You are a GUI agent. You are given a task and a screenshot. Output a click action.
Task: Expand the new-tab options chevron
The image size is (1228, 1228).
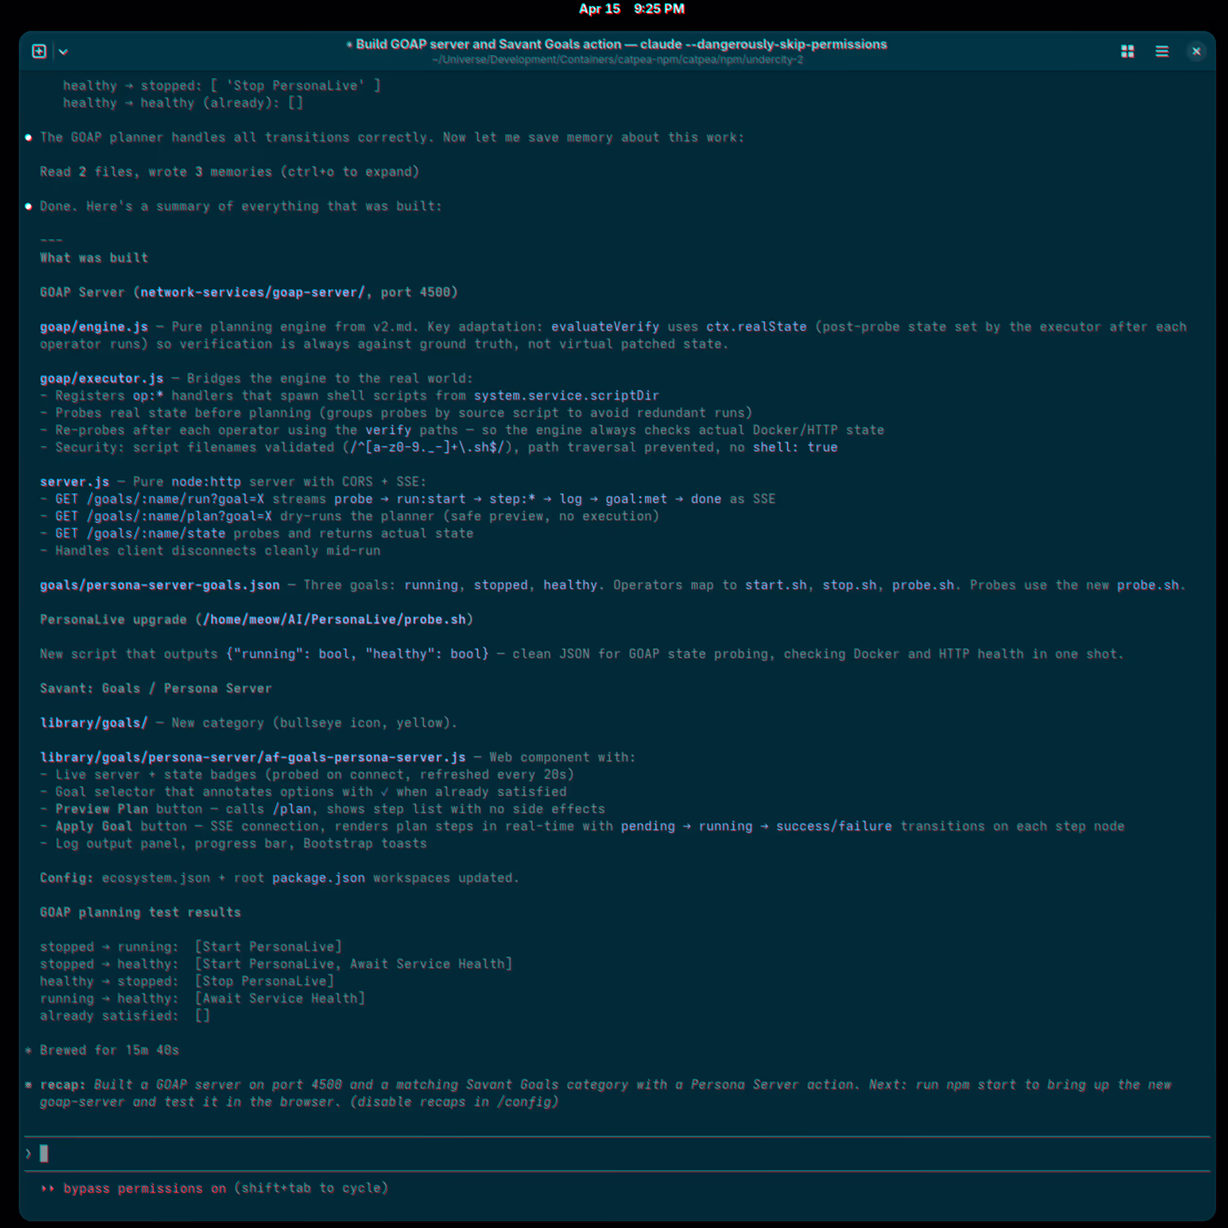coord(63,52)
